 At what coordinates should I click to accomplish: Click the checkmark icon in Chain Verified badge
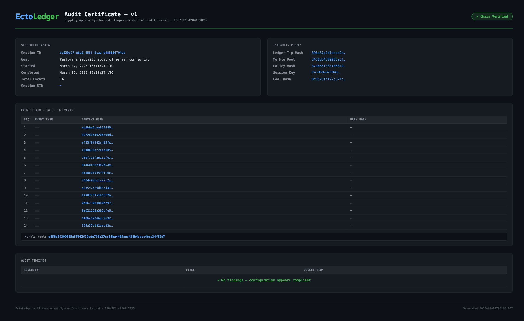coord(477,17)
